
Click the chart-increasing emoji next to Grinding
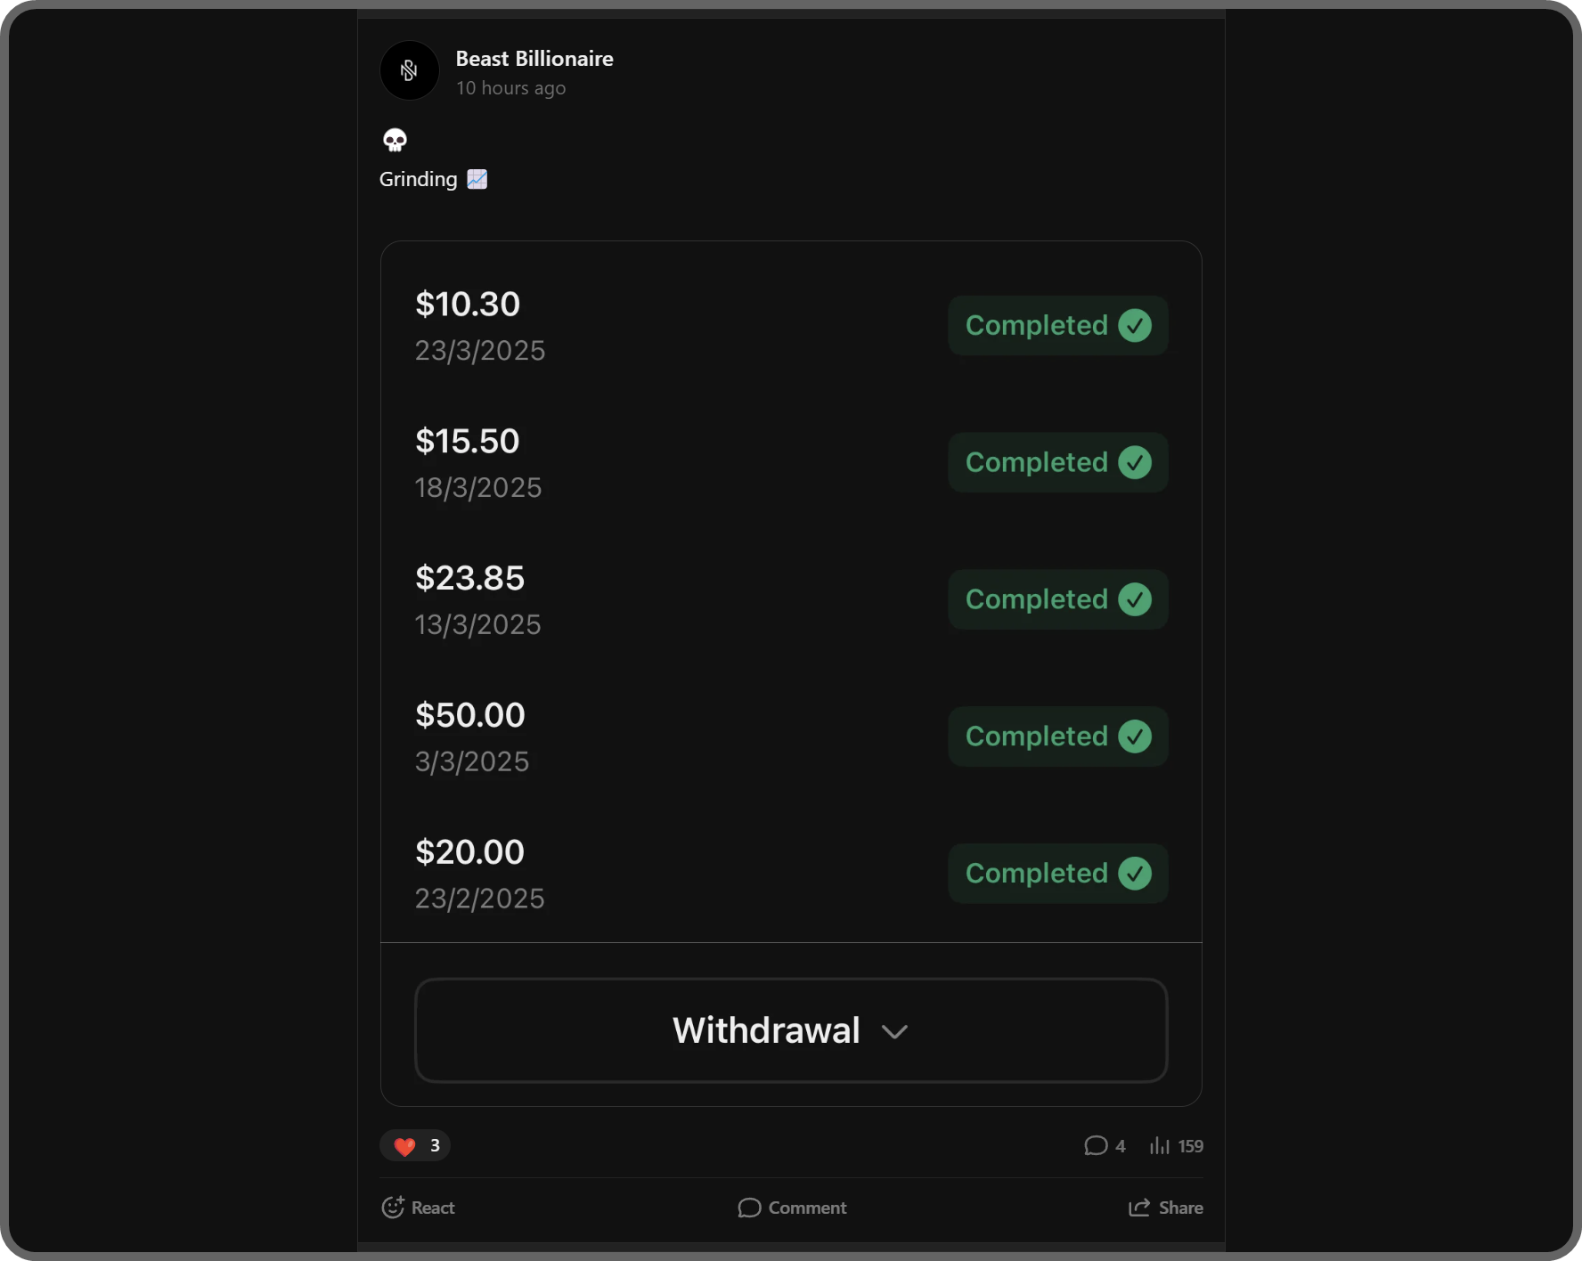(x=477, y=179)
